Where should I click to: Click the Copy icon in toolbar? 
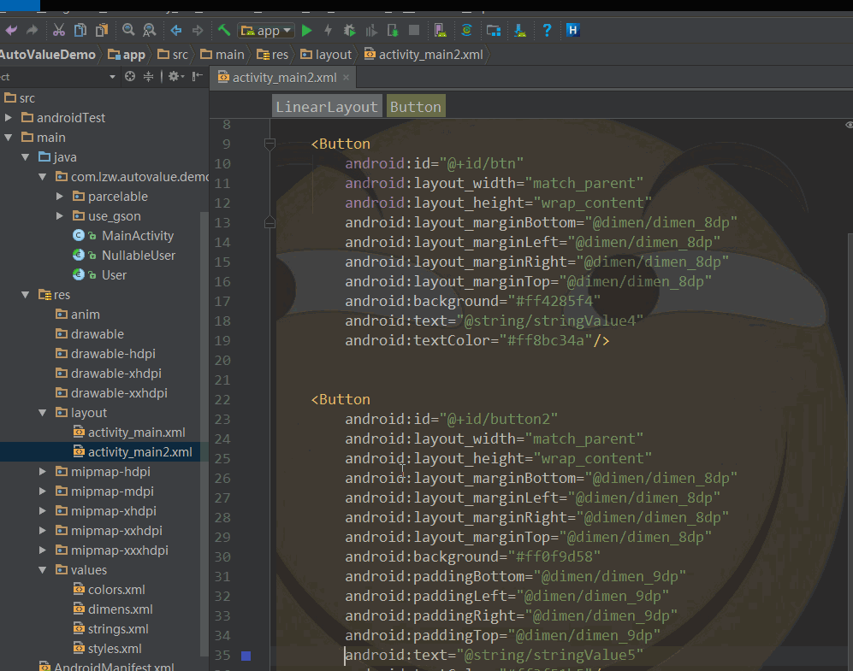[x=80, y=30]
